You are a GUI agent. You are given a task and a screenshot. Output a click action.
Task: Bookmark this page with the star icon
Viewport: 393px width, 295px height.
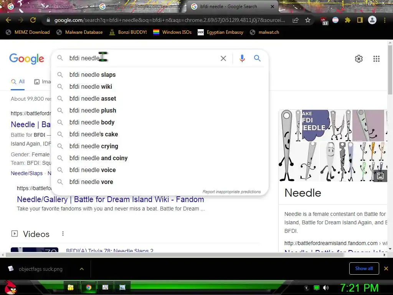pos(308,20)
